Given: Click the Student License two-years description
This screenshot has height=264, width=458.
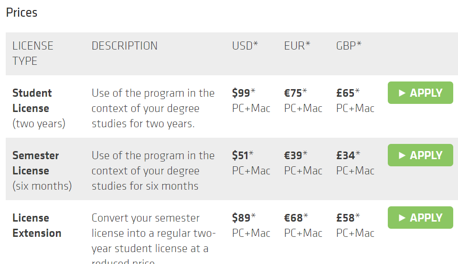Looking at the screenshot, I should coord(153,108).
